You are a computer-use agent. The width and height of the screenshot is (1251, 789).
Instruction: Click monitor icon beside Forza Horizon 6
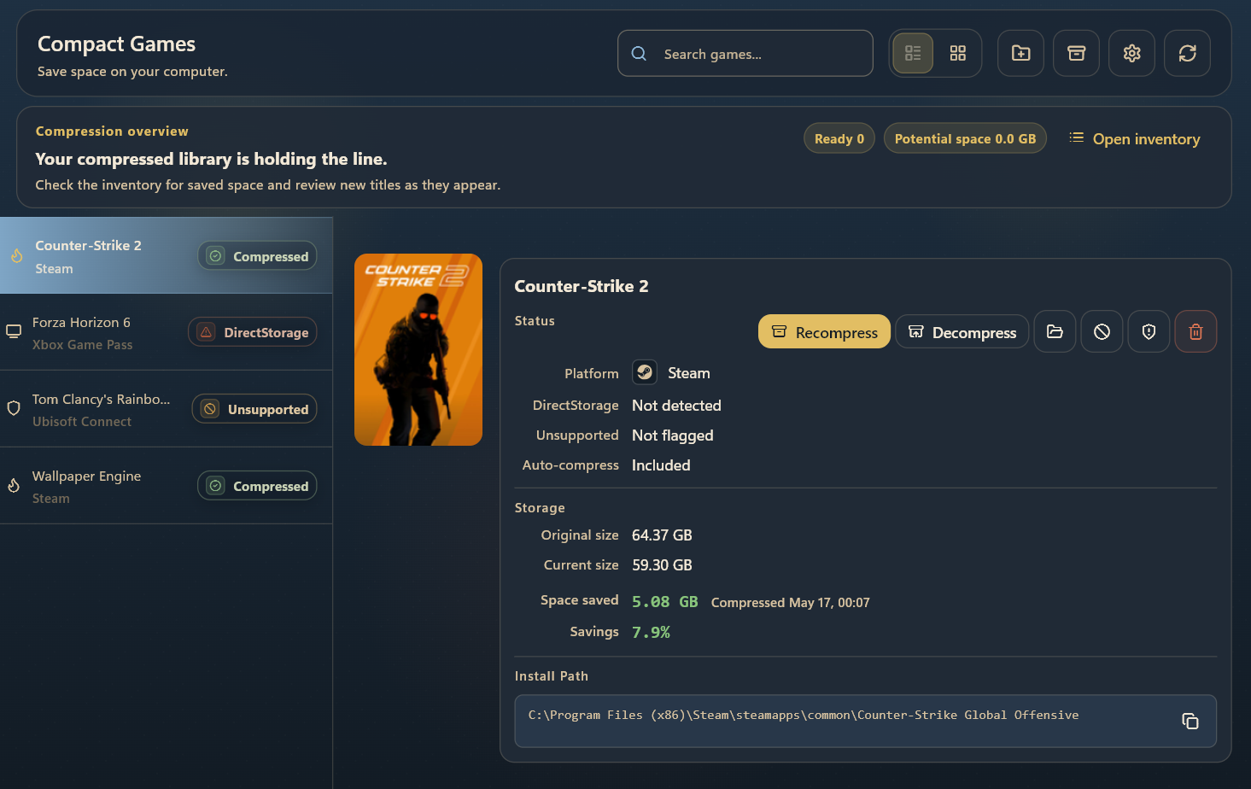pyautogui.click(x=14, y=331)
